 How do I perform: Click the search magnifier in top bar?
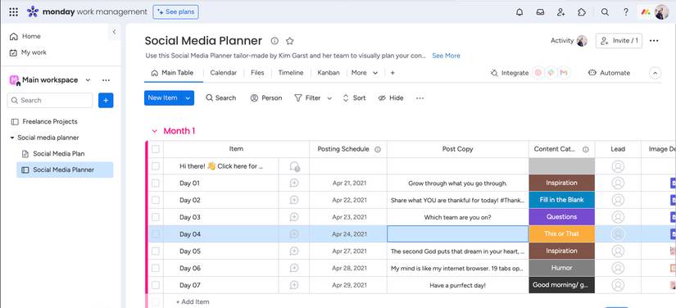pyautogui.click(x=605, y=12)
